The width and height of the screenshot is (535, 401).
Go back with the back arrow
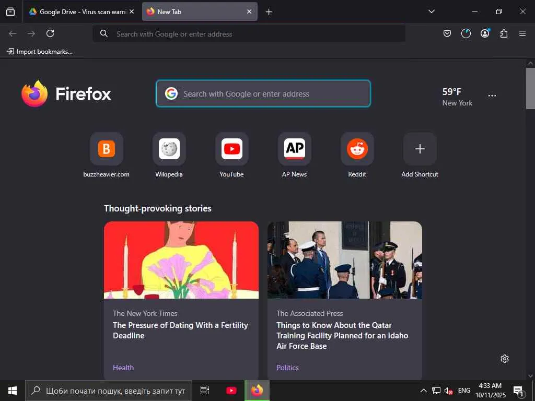13,33
